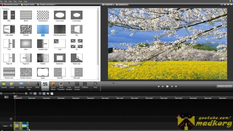The height and width of the screenshot is (131, 233).
Task: Open the Voice Narration tab
Action: click(69, 86)
